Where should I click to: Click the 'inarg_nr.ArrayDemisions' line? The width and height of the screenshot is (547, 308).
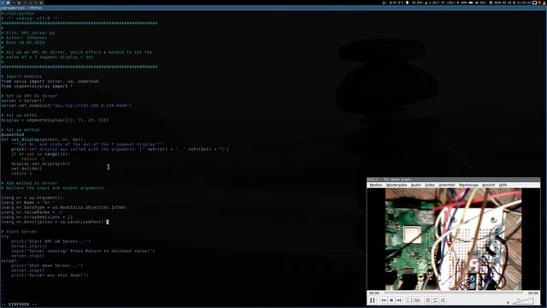coord(37,217)
